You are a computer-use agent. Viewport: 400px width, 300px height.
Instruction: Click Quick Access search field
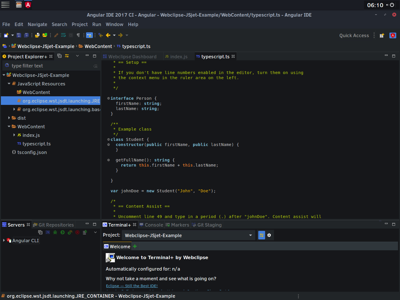pos(354,35)
